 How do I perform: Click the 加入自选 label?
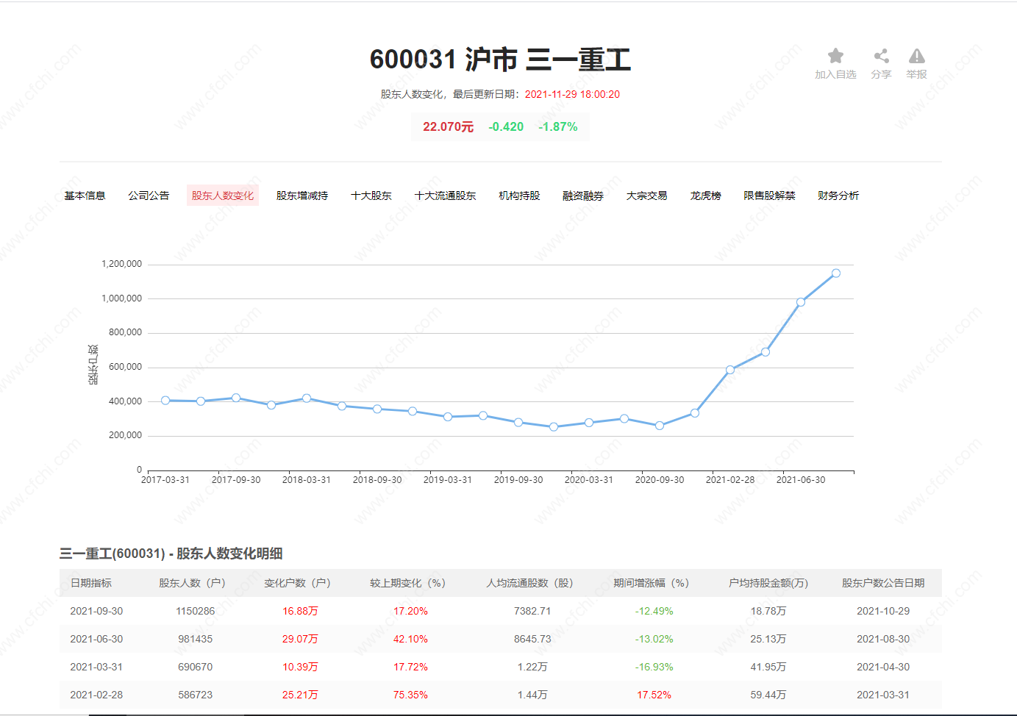[x=835, y=74]
